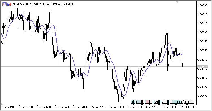Click the cyan 15:00 event marker
The width and height of the screenshot is (212, 111).
pyautogui.click(x=177, y=102)
